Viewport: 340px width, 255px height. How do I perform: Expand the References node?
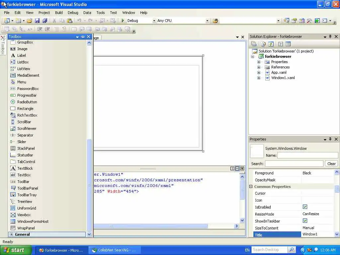[259, 67]
